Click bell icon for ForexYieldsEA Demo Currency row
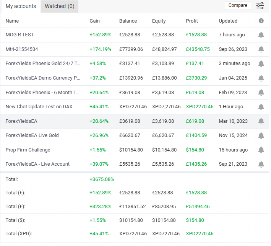The height and width of the screenshot is (246, 271). [x=261, y=78]
